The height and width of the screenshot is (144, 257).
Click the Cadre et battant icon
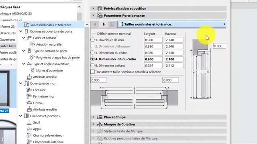point(29,38)
